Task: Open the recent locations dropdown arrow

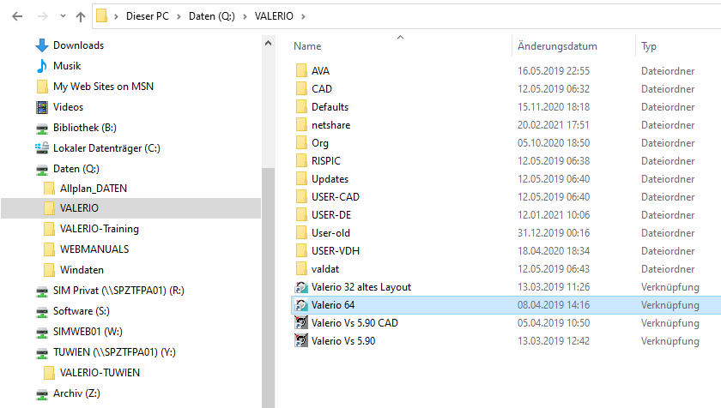Action: click(62, 16)
